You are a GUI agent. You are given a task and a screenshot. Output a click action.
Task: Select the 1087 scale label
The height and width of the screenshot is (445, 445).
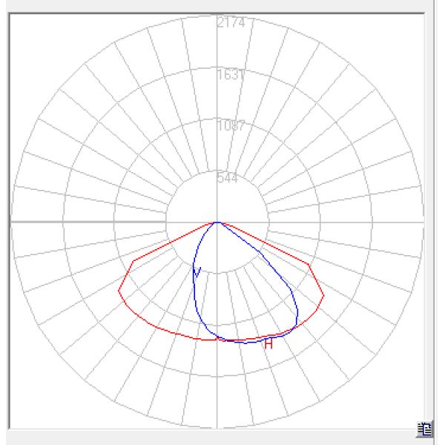[x=231, y=126]
